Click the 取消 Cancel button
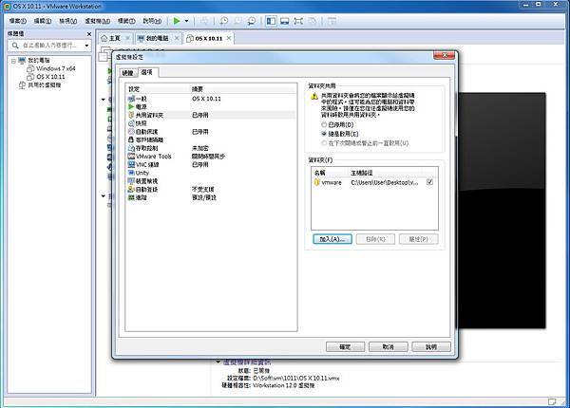Screen dimensions: 570x408 (x=389, y=347)
